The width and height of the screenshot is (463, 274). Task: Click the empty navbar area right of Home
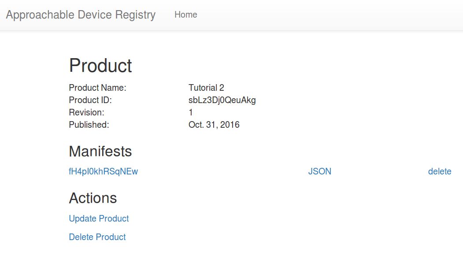pos(330,15)
